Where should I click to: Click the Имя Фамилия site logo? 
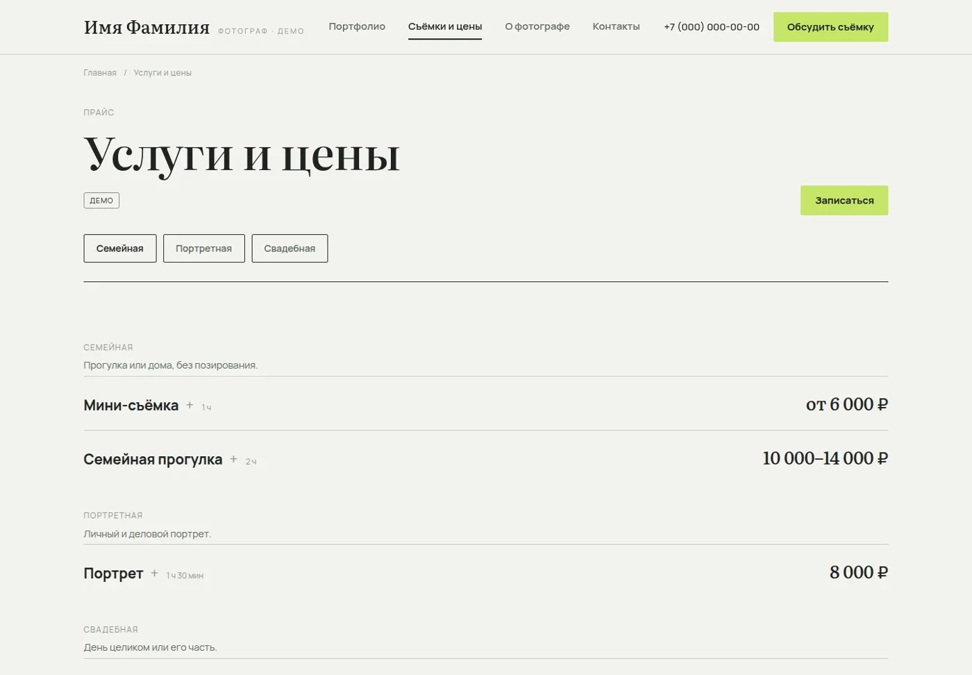(x=146, y=27)
